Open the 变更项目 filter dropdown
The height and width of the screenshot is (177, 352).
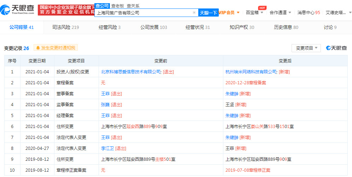[306, 48]
